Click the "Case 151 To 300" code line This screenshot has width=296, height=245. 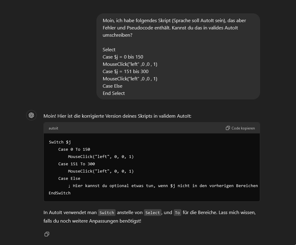[x=76, y=164]
